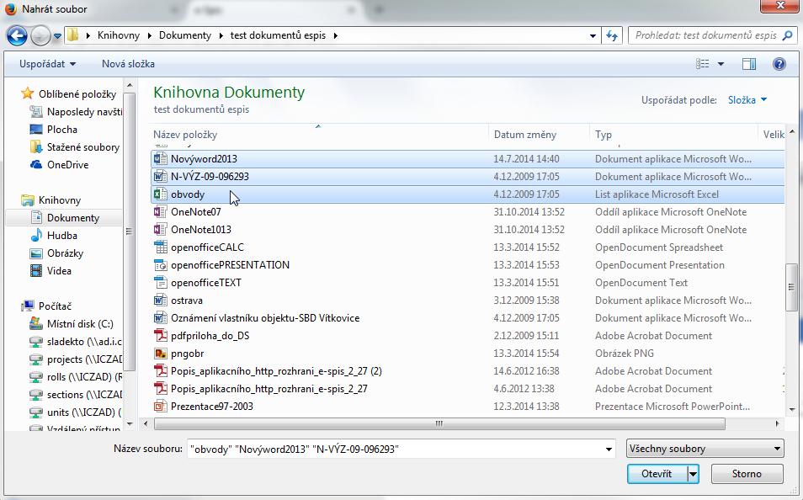Click the Hudba music note icon

36,235
